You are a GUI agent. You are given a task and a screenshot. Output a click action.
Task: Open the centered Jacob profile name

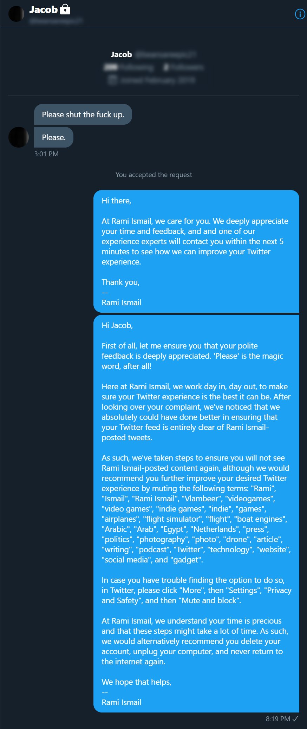tap(121, 54)
